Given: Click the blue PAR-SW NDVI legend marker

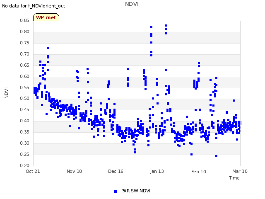Looking at the screenshot, I should click(115, 191).
